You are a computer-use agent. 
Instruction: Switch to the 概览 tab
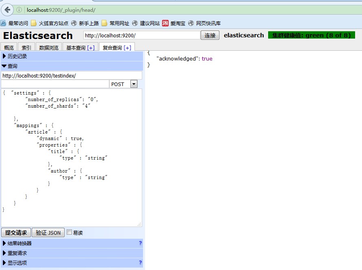[9, 48]
